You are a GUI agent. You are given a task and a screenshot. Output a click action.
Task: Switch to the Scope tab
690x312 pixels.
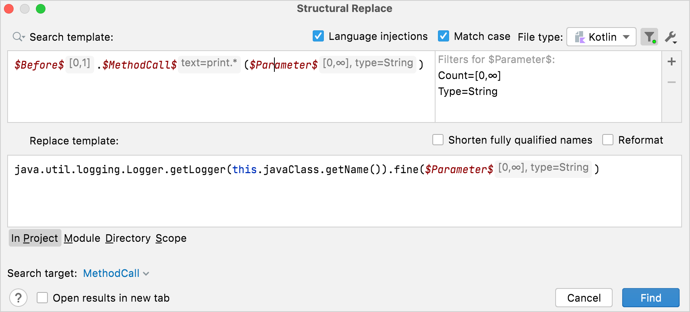pos(171,238)
